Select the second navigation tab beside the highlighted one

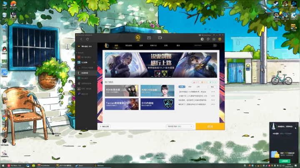click(129, 45)
